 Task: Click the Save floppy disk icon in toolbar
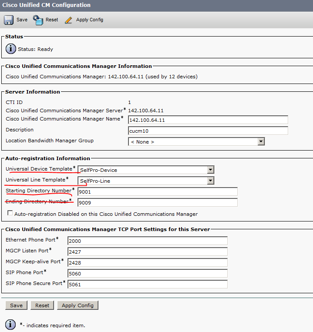8,20
